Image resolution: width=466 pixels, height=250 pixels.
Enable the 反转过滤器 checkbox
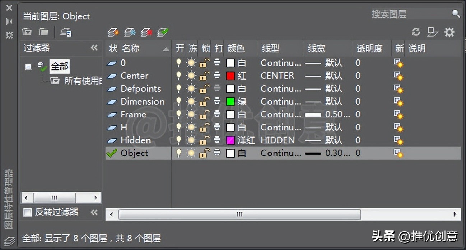(x=27, y=212)
